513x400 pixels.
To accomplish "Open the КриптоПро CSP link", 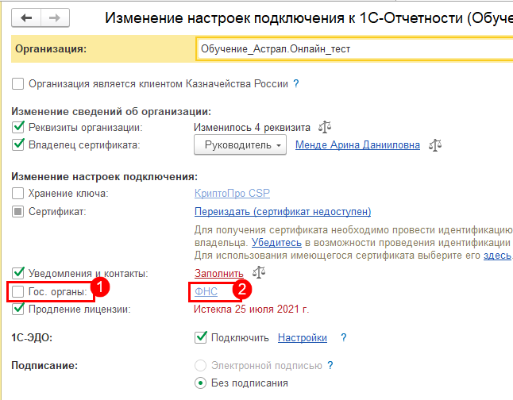I will coord(228,194).
